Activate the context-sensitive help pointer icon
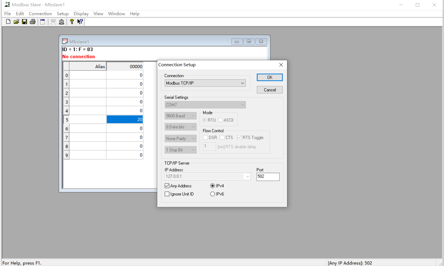Image resolution: width=444 pixels, height=266 pixels. click(80, 22)
